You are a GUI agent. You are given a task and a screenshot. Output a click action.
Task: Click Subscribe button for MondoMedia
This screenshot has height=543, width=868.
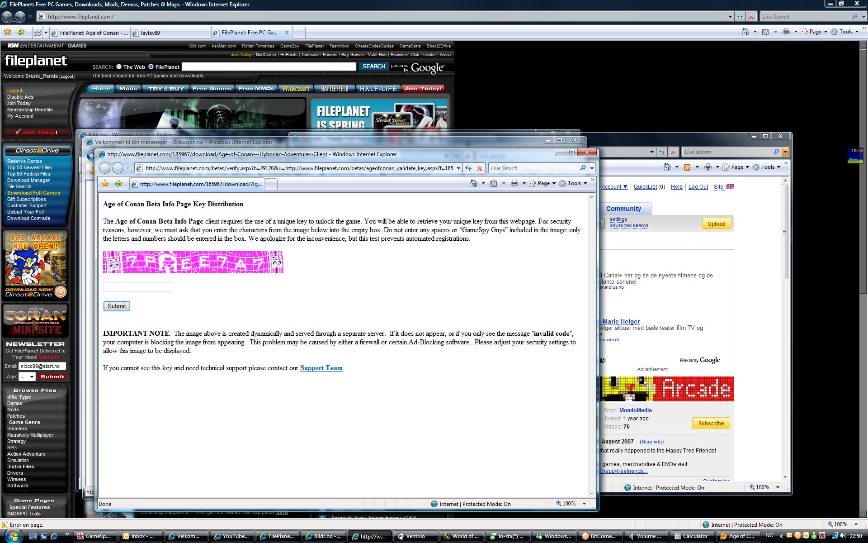pyautogui.click(x=711, y=423)
